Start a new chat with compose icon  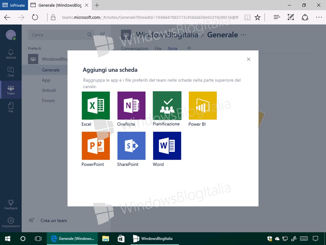pyautogui.click(x=102, y=35)
